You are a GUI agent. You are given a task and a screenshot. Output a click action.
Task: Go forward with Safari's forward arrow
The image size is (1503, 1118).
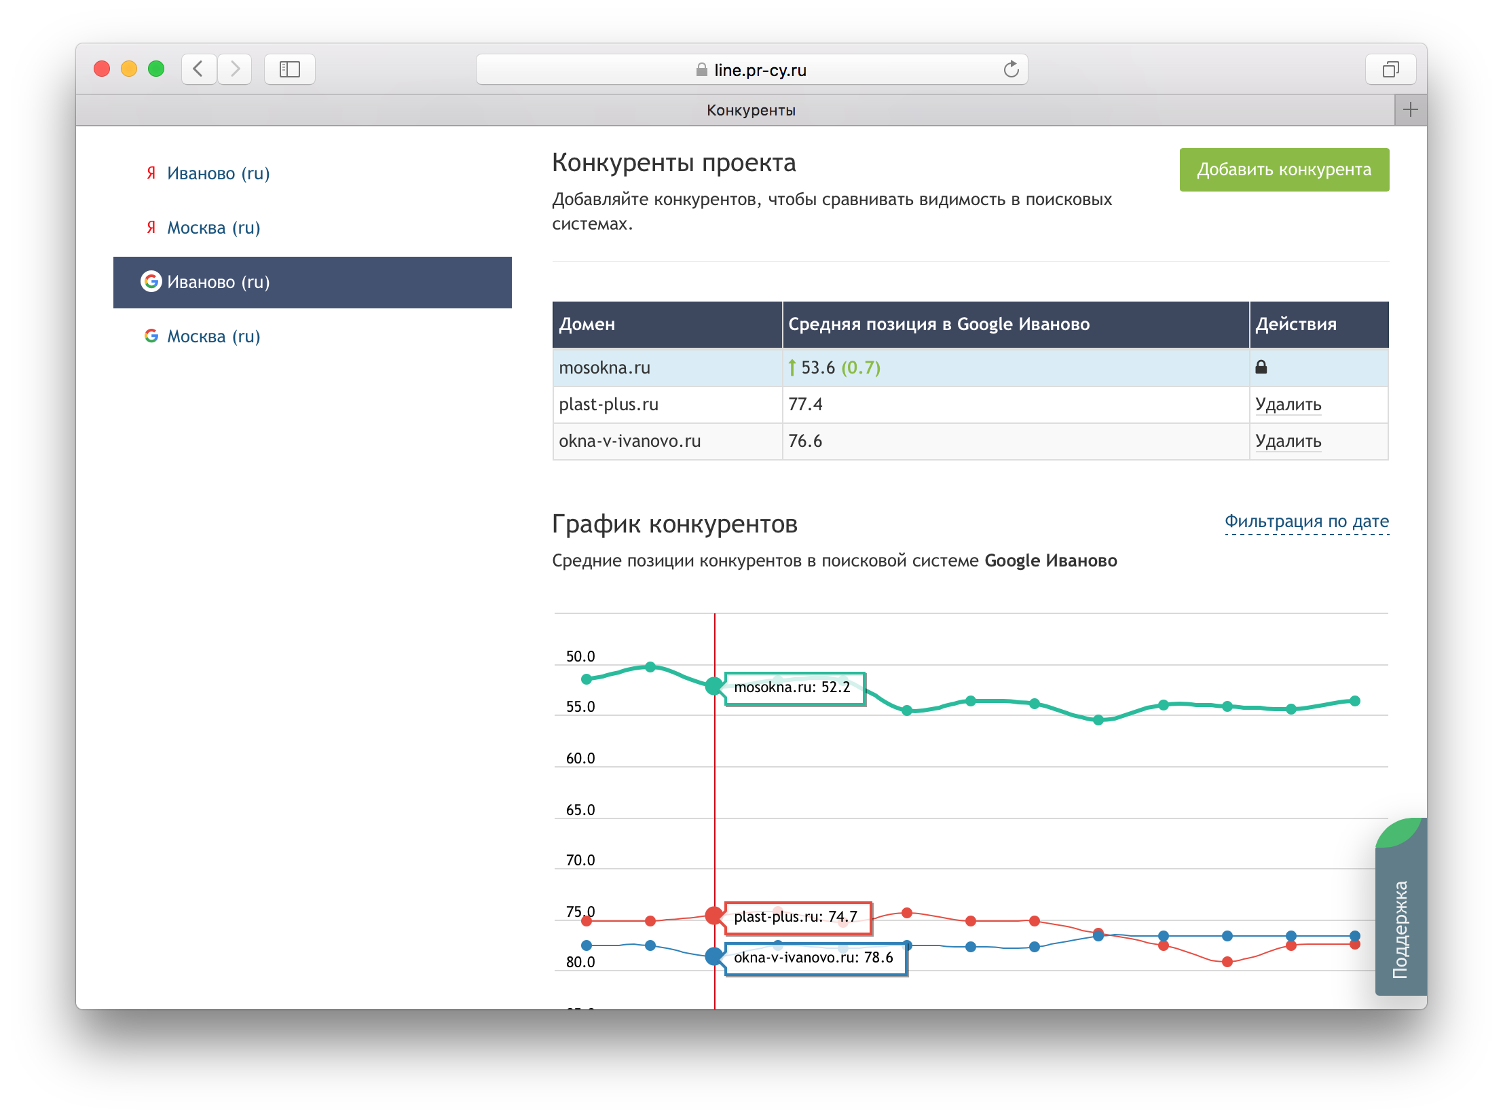point(235,69)
